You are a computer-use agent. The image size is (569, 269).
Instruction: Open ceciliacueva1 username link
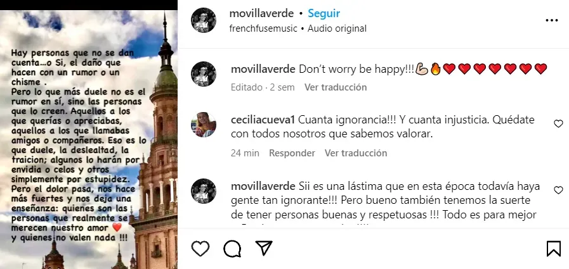[x=263, y=120]
